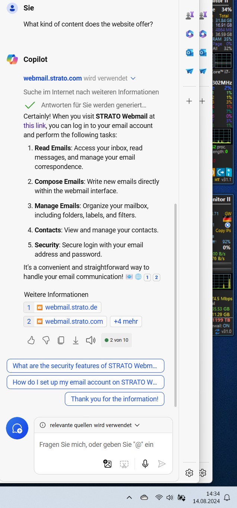Click 'Weitere Informationen' heading
237x508 pixels.
tap(56, 295)
